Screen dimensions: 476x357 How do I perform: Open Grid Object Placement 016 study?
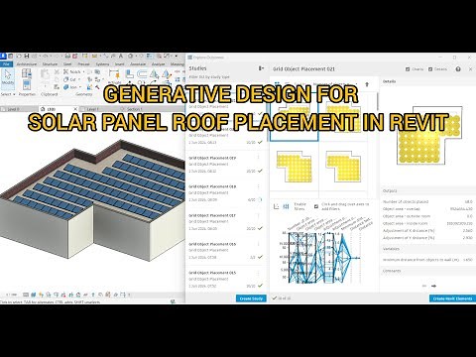coord(225,251)
